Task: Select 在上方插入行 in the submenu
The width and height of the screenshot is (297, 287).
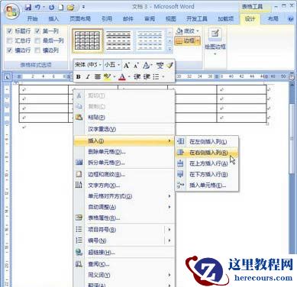Action: pyautogui.click(x=207, y=163)
